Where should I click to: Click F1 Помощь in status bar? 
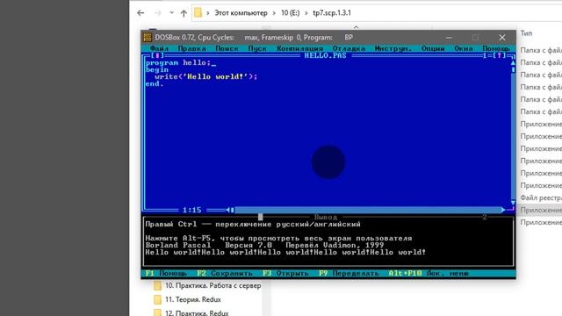pyautogui.click(x=166, y=273)
